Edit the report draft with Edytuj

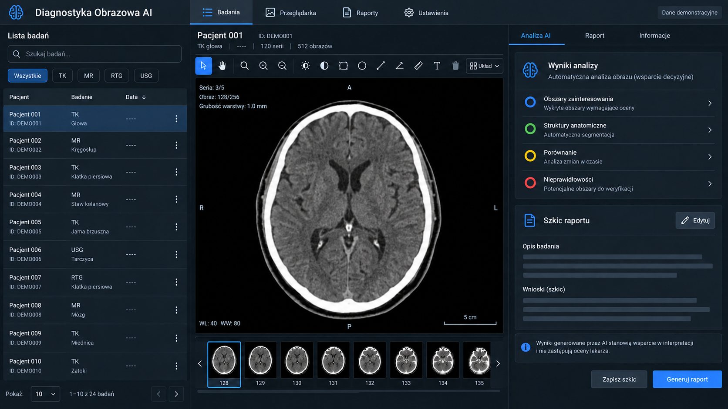[x=695, y=220]
